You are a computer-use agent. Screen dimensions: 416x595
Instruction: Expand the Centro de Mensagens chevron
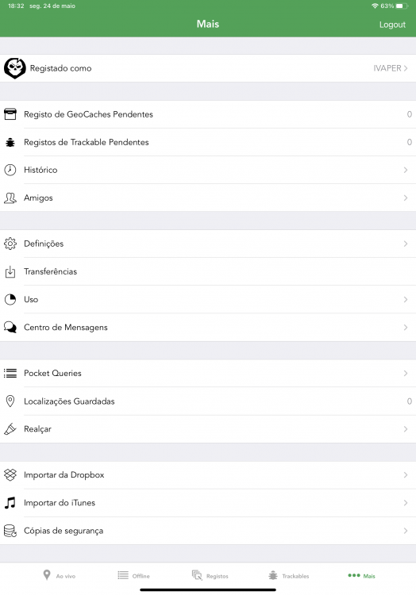tap(406, 328)
